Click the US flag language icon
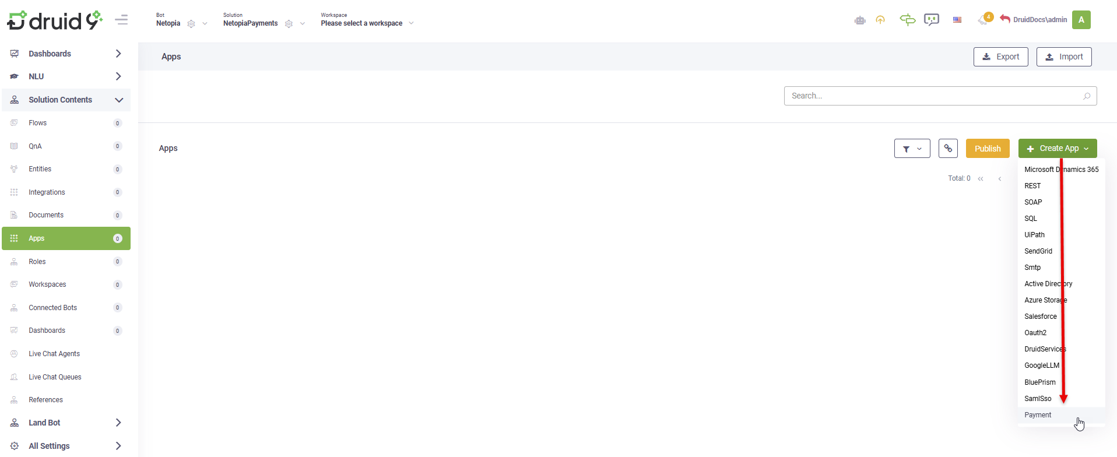1117x457 pixels. (x=957, y=20)
